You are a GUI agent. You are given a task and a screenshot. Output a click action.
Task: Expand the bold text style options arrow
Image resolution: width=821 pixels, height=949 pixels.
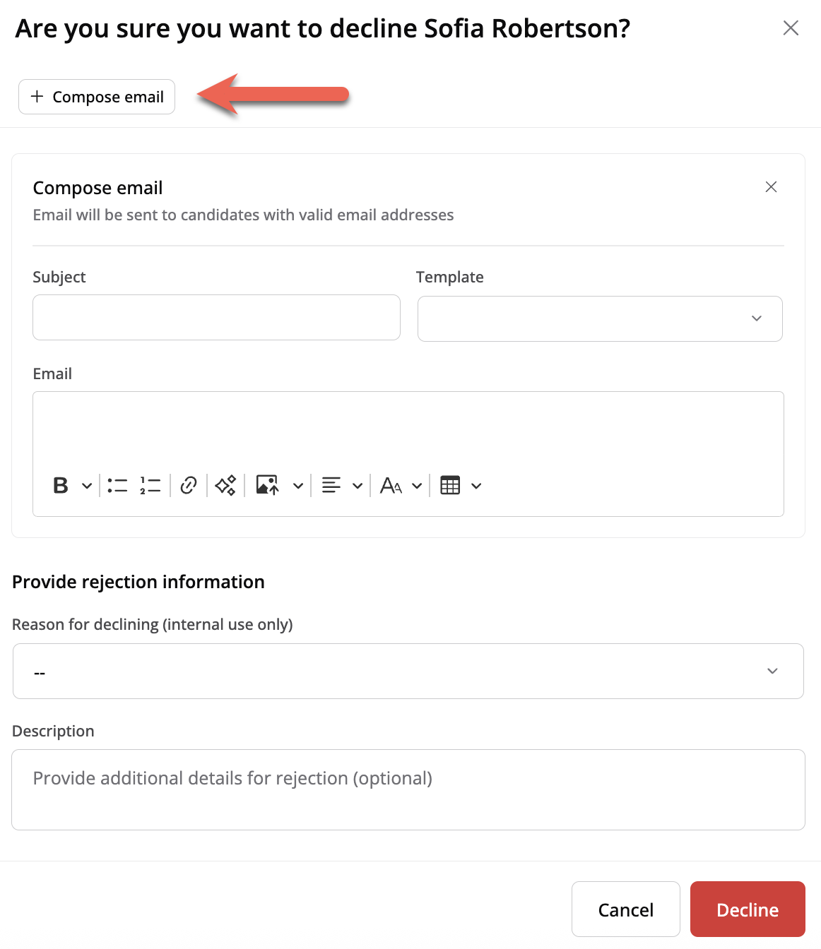(87, 486)
